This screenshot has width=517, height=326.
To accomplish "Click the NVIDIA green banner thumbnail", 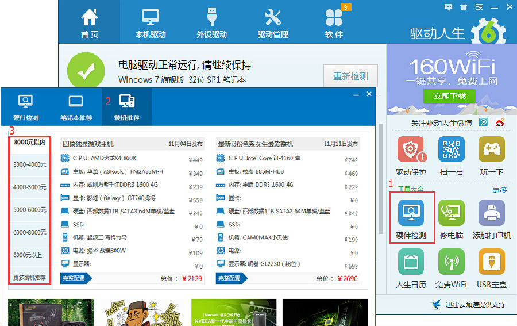I will (234, 312).
